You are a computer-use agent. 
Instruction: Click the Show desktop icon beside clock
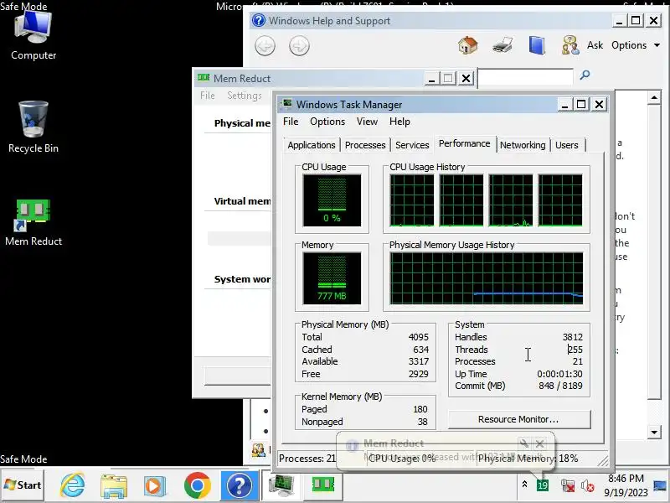tap(660, 485)
